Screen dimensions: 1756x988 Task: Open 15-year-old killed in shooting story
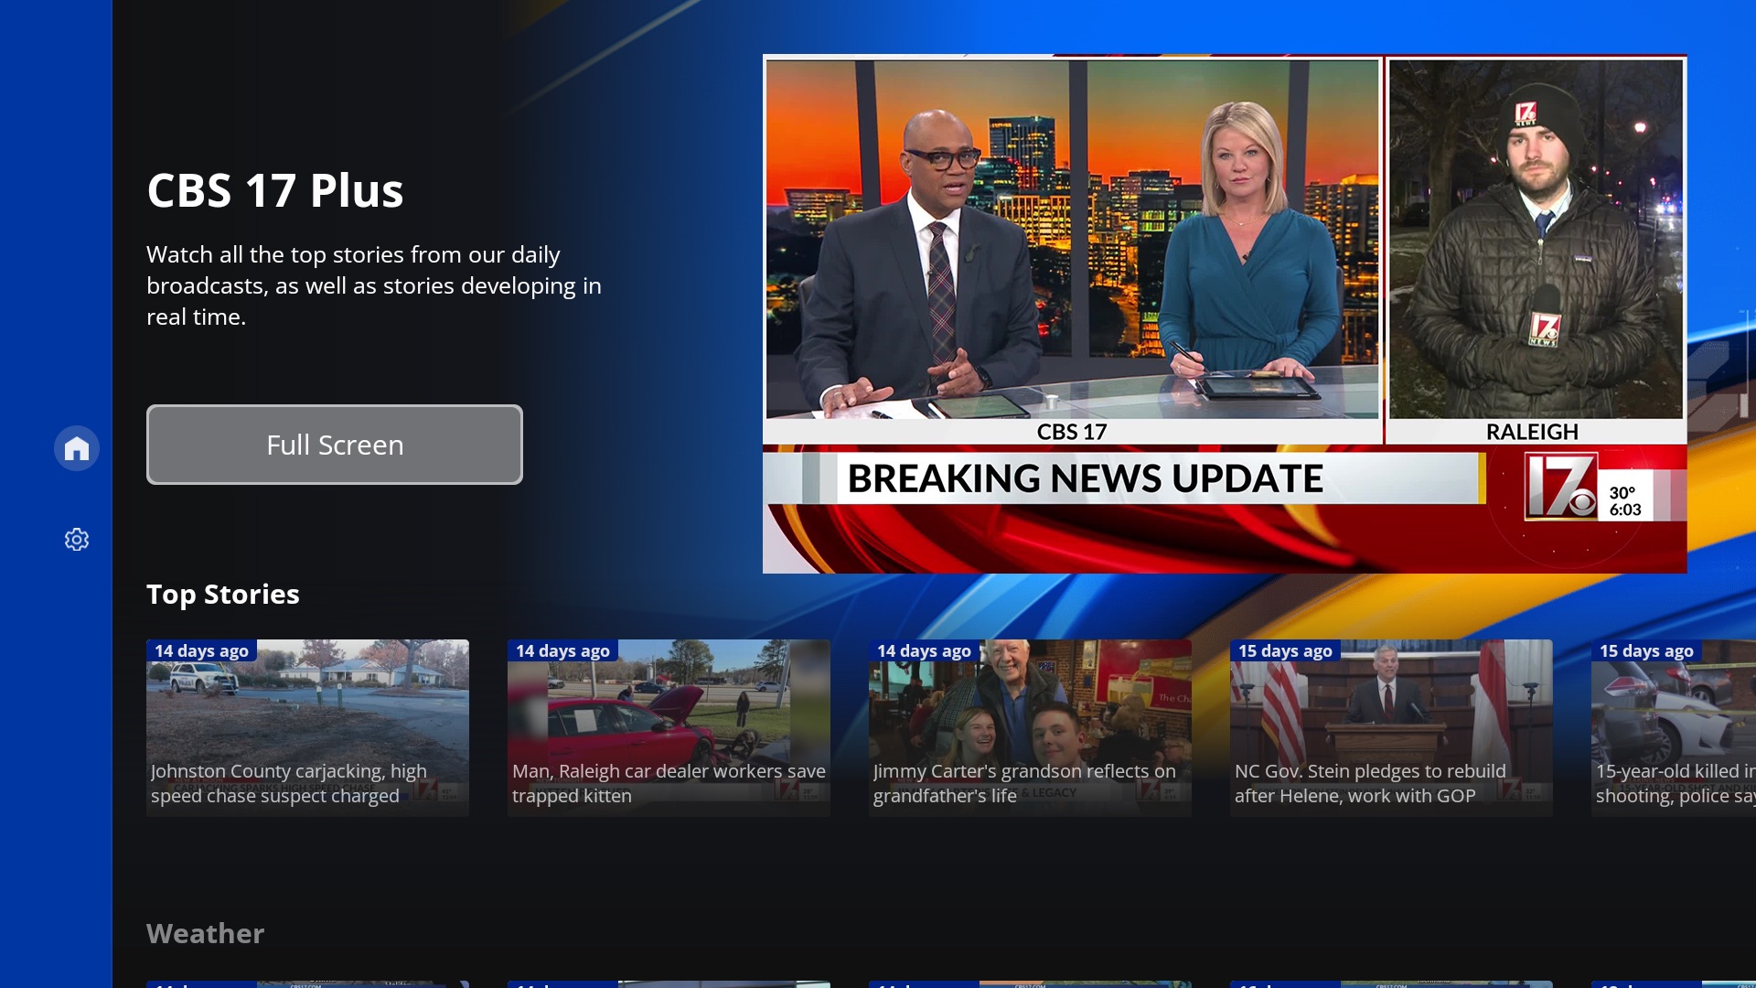[1674, 728]
